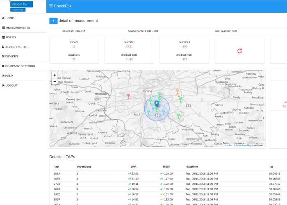Click the pink refresh icon
This screenshot has width=287, height=205.
coord(239,51)
